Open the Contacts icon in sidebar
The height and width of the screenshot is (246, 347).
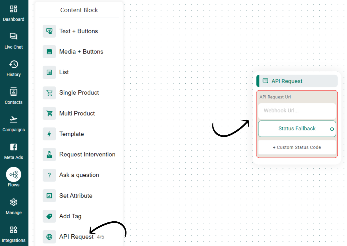click(x=13, y=92)
